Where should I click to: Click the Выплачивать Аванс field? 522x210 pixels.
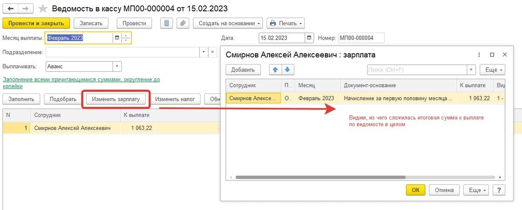79,67
